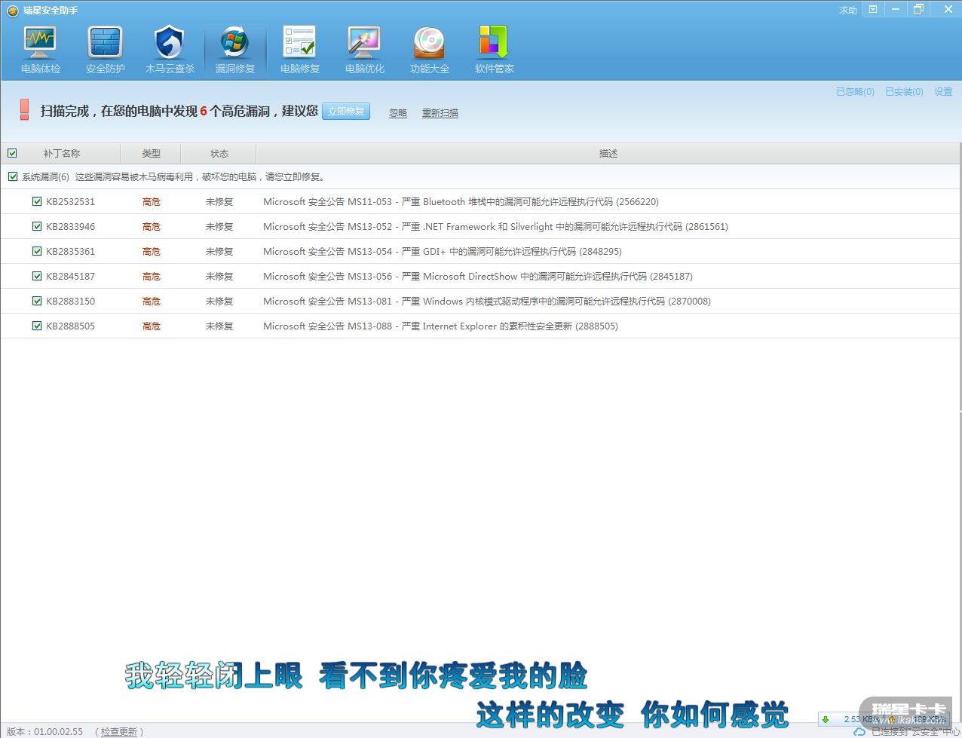Open 电脑修复 computer repair
962x738 pixels.
[x=300, y=50]
